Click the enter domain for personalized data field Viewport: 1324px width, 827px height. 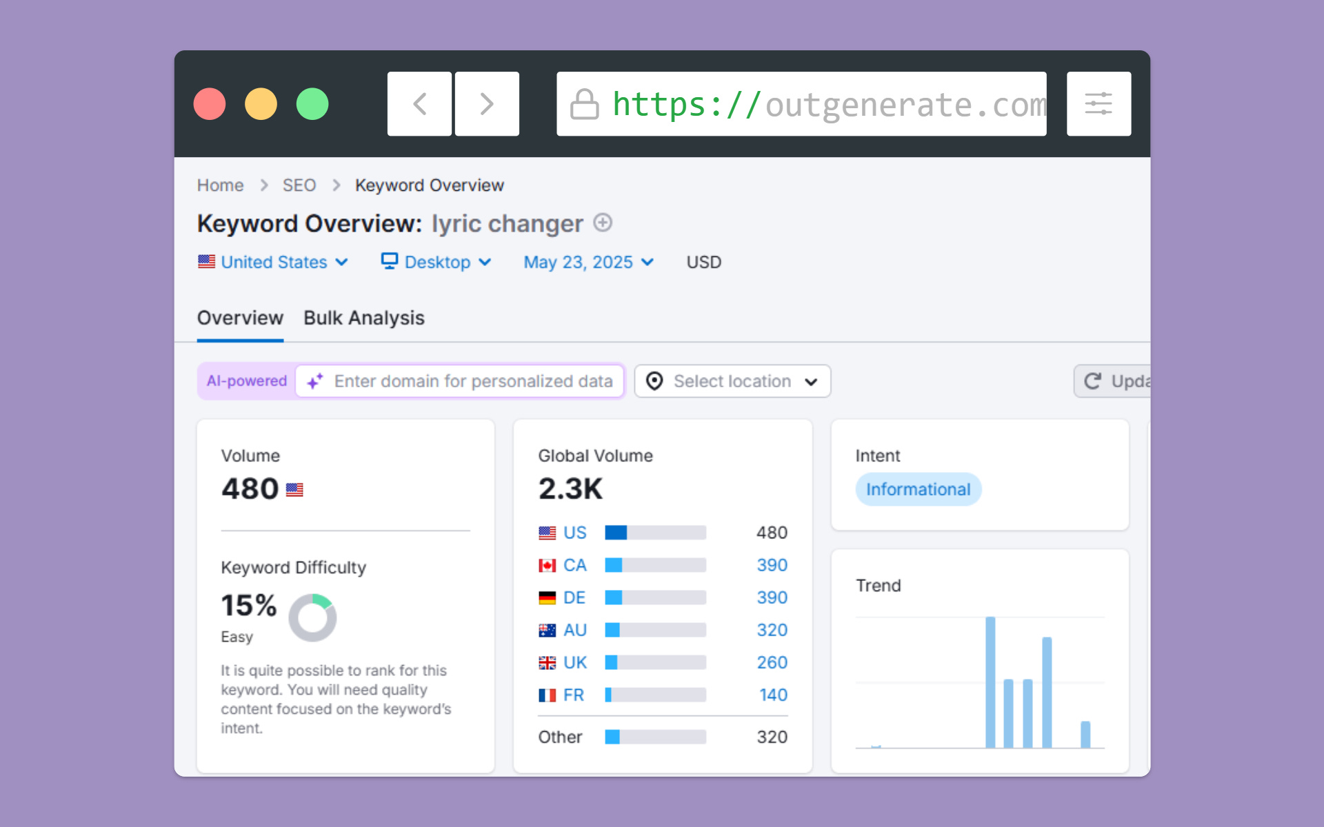click(460, 381)
